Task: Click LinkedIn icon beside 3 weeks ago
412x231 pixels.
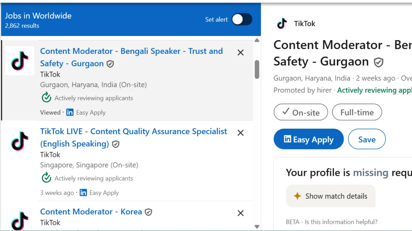Action: [83, 193]
